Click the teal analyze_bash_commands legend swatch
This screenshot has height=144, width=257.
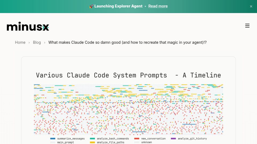pyautogui.click(x=92, y=139)
